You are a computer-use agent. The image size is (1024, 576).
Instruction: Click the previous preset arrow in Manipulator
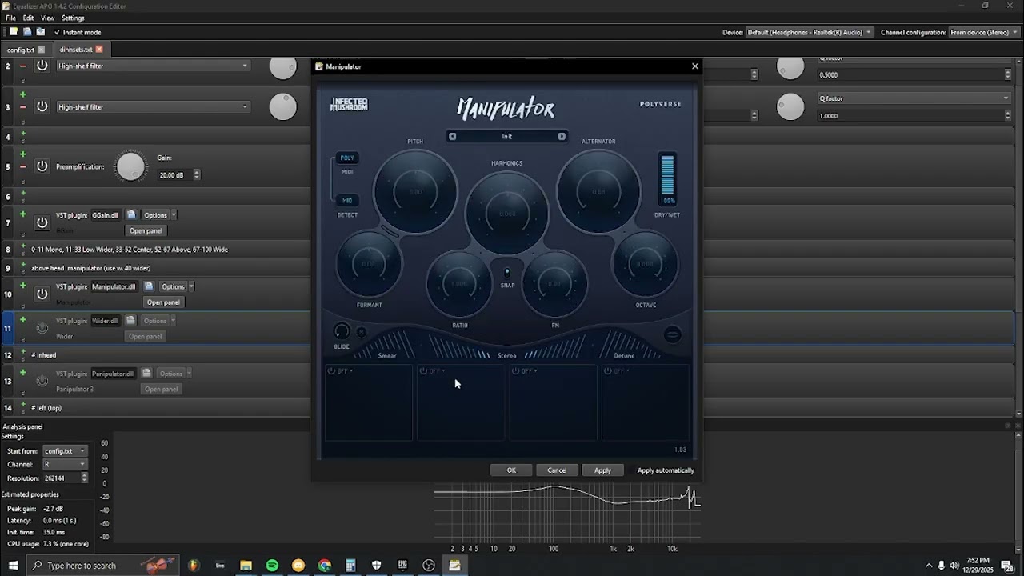click(452, 136)
